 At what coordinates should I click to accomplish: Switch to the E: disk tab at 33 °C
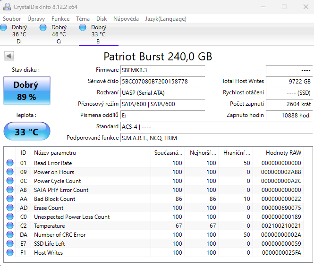[x=98, y=34]
